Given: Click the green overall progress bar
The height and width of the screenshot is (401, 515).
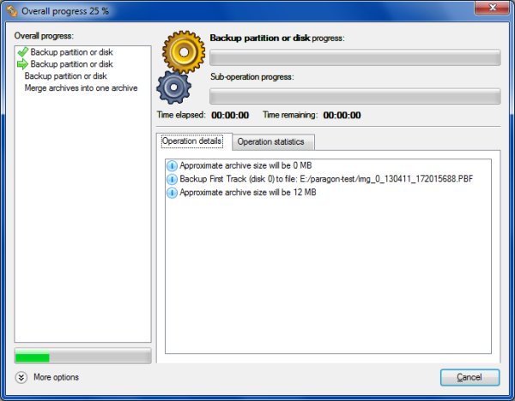Looking at the screenshot, I should click(x=82, y=356).
